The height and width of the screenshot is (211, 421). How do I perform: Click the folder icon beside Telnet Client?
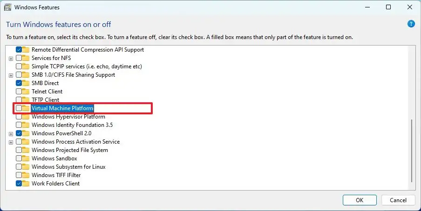26,92
